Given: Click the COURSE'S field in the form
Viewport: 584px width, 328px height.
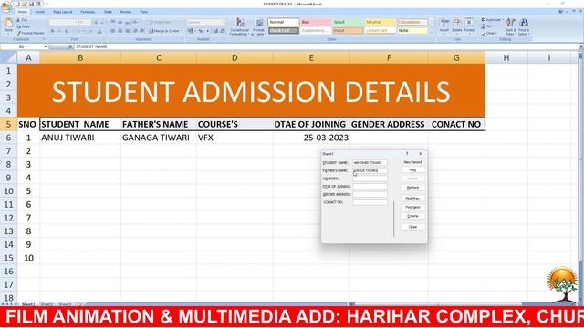Looking at the screenshot, I should pyautogui.click(x=370, y=179).
